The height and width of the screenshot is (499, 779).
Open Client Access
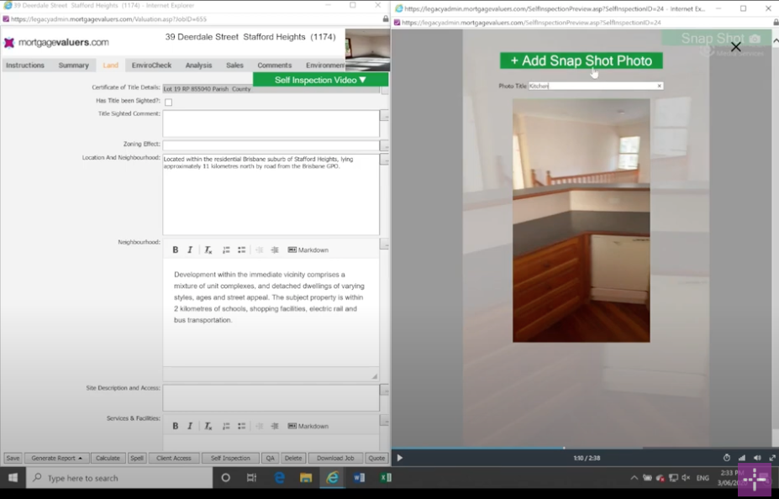coord(173,458)
